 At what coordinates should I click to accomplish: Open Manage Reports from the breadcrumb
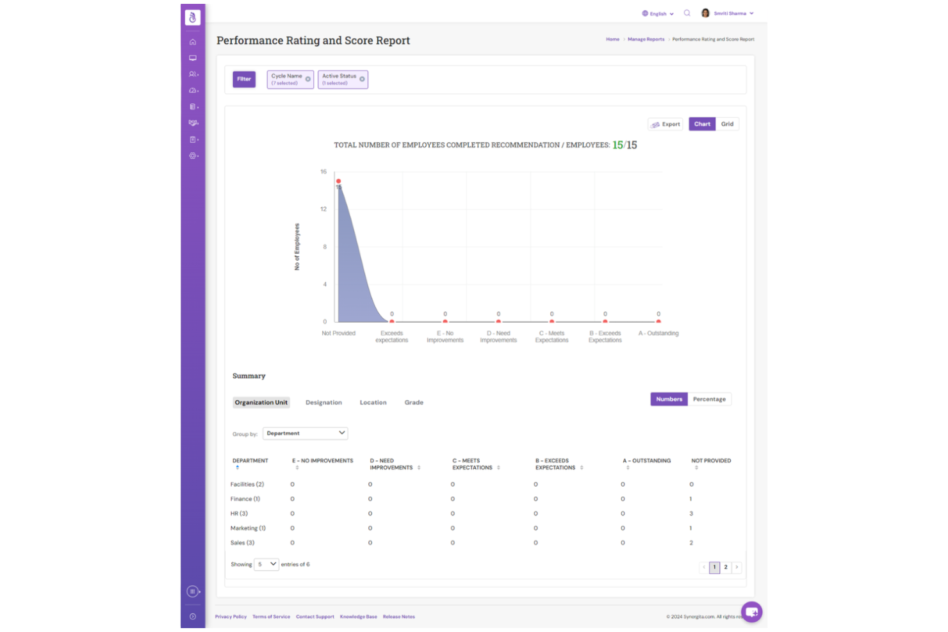point(646,39)
